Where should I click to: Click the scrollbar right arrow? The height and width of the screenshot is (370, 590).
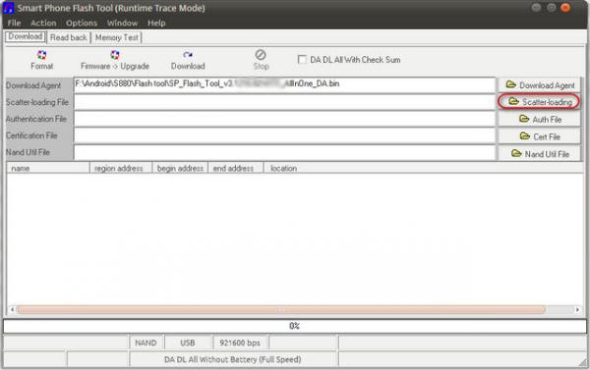coord(577,309)
